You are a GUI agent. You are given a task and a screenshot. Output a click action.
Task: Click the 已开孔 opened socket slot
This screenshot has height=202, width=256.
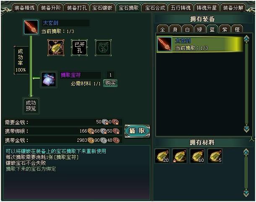pos(79,48)
